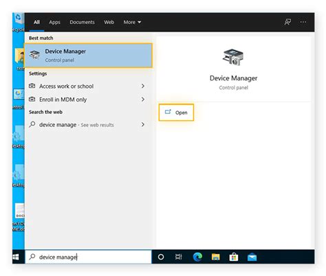Open Cortana circle icon on taskbar
This screenshot has width=326, height=276.
(161, 257)
